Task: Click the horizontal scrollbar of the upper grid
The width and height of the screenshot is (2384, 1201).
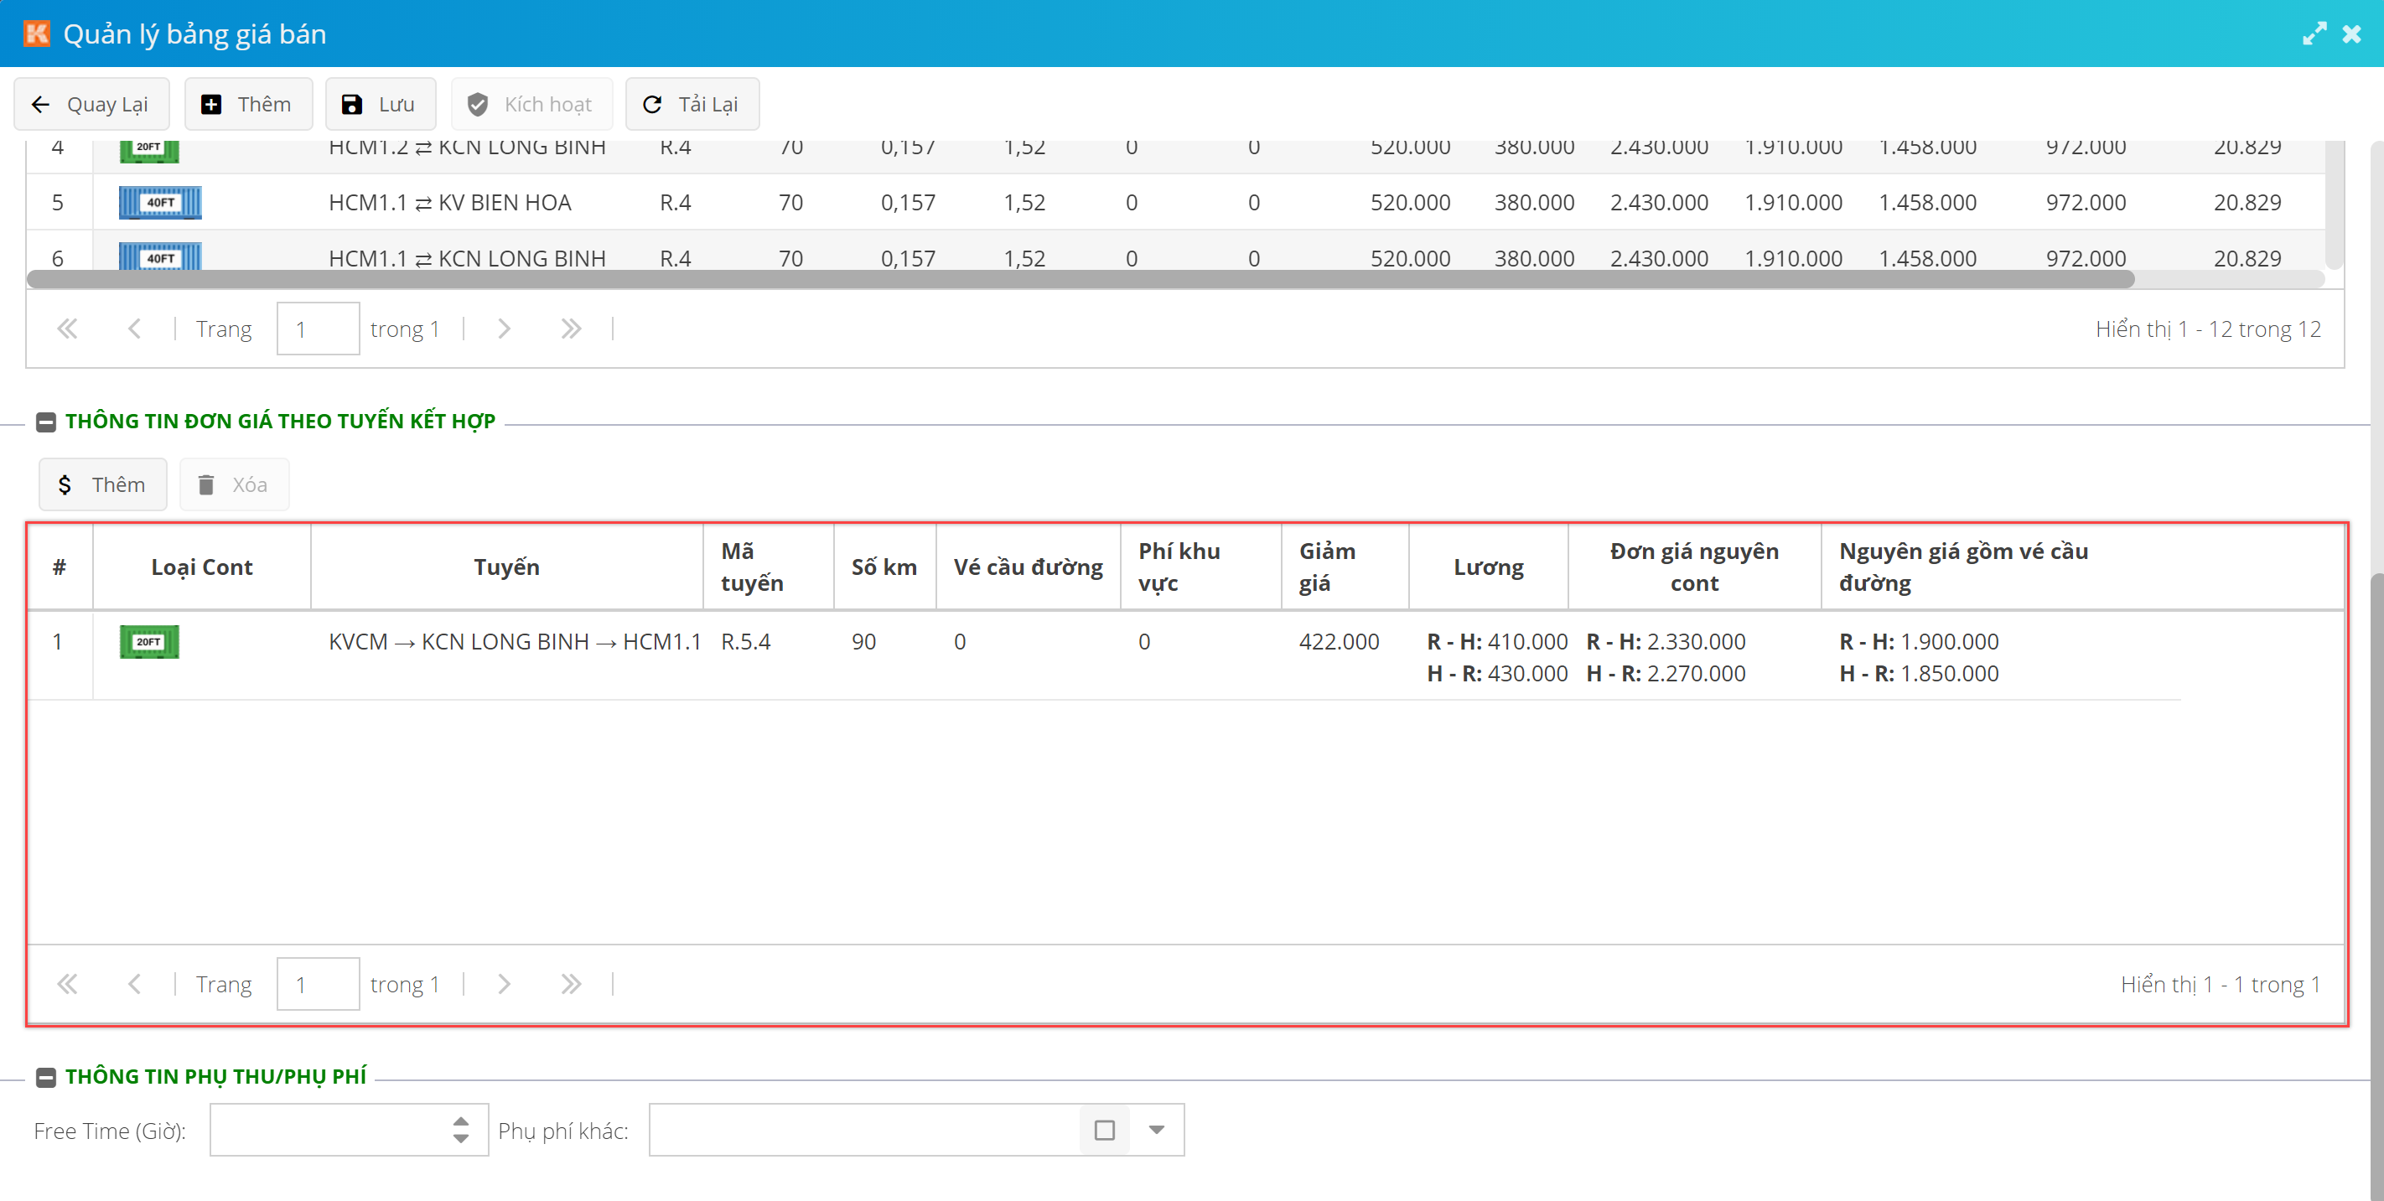Action: click(x=1079, y=279)
